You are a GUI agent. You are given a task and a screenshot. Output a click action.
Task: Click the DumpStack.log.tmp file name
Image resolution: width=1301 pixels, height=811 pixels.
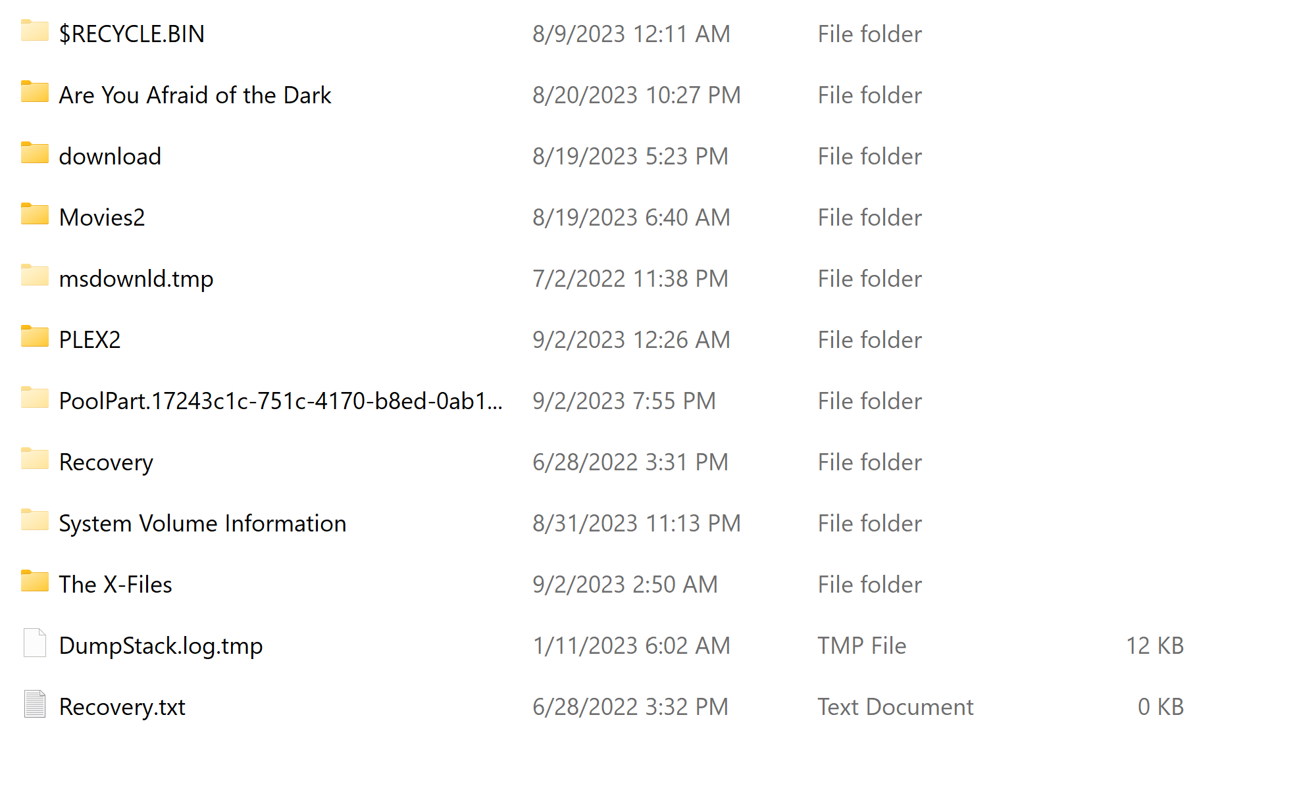[x=161, y=646]
